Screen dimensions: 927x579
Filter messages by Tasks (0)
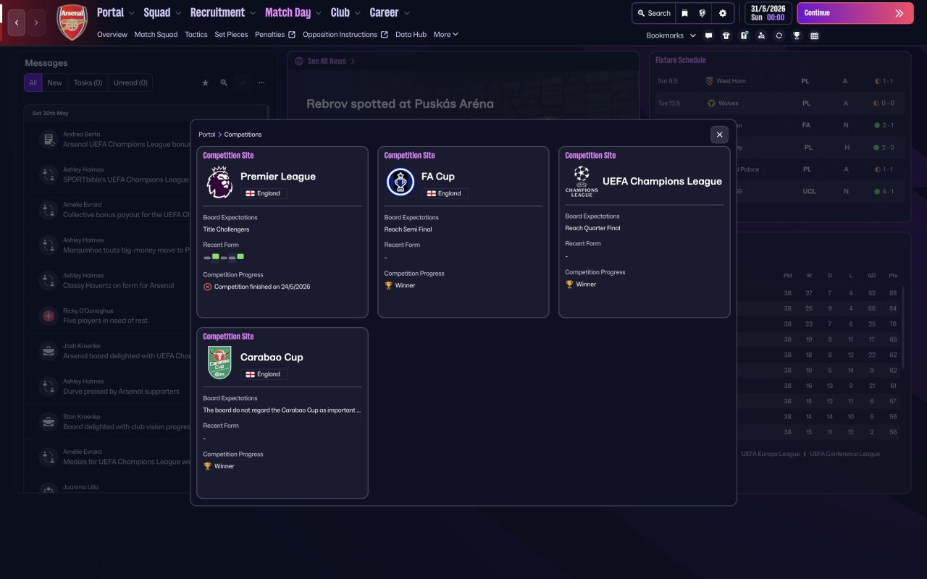(88, 83)
